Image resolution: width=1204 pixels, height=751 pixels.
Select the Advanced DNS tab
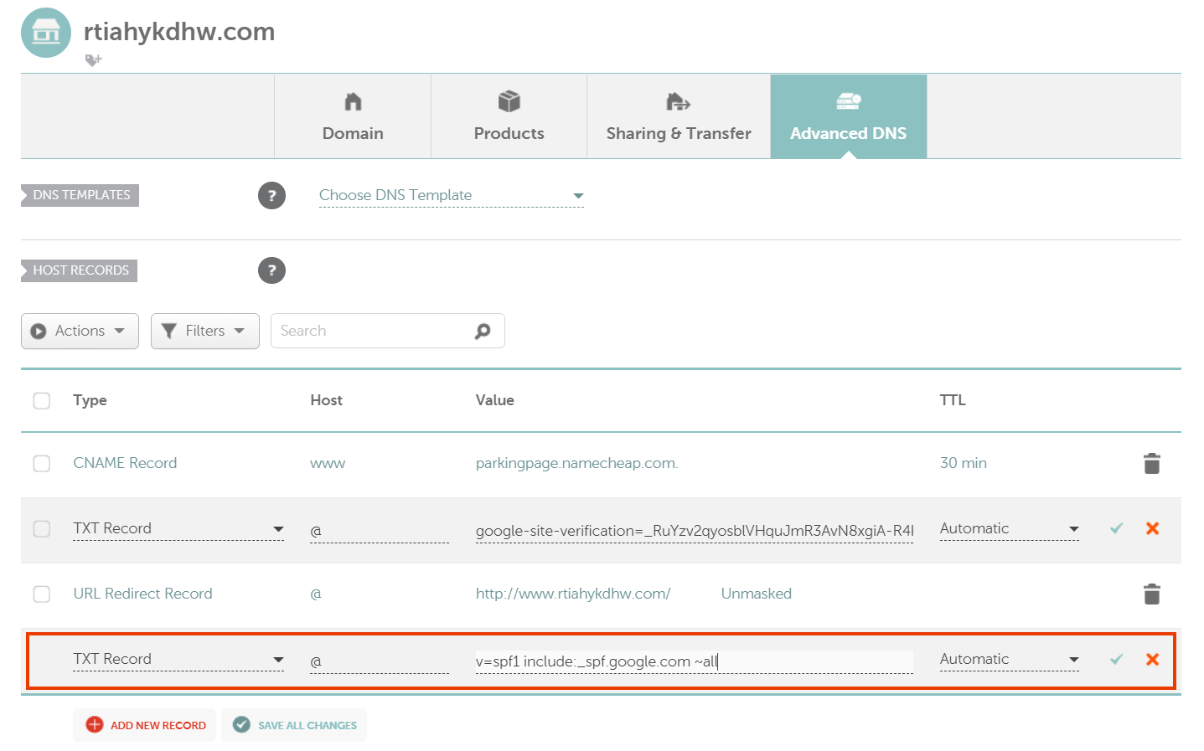pos(849,116)
